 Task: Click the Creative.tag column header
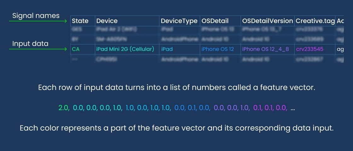[315, 21]
